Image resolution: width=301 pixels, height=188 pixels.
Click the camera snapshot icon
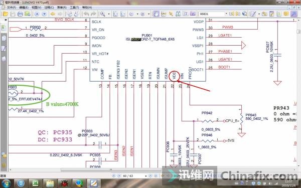tap(193, 14)
